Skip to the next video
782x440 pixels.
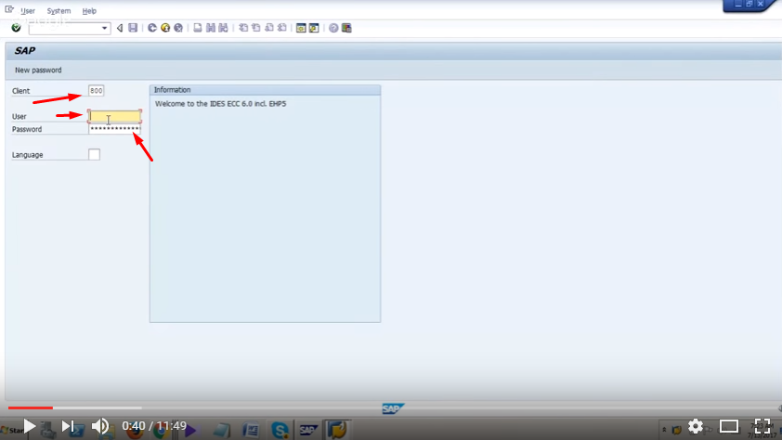(67, 426)
